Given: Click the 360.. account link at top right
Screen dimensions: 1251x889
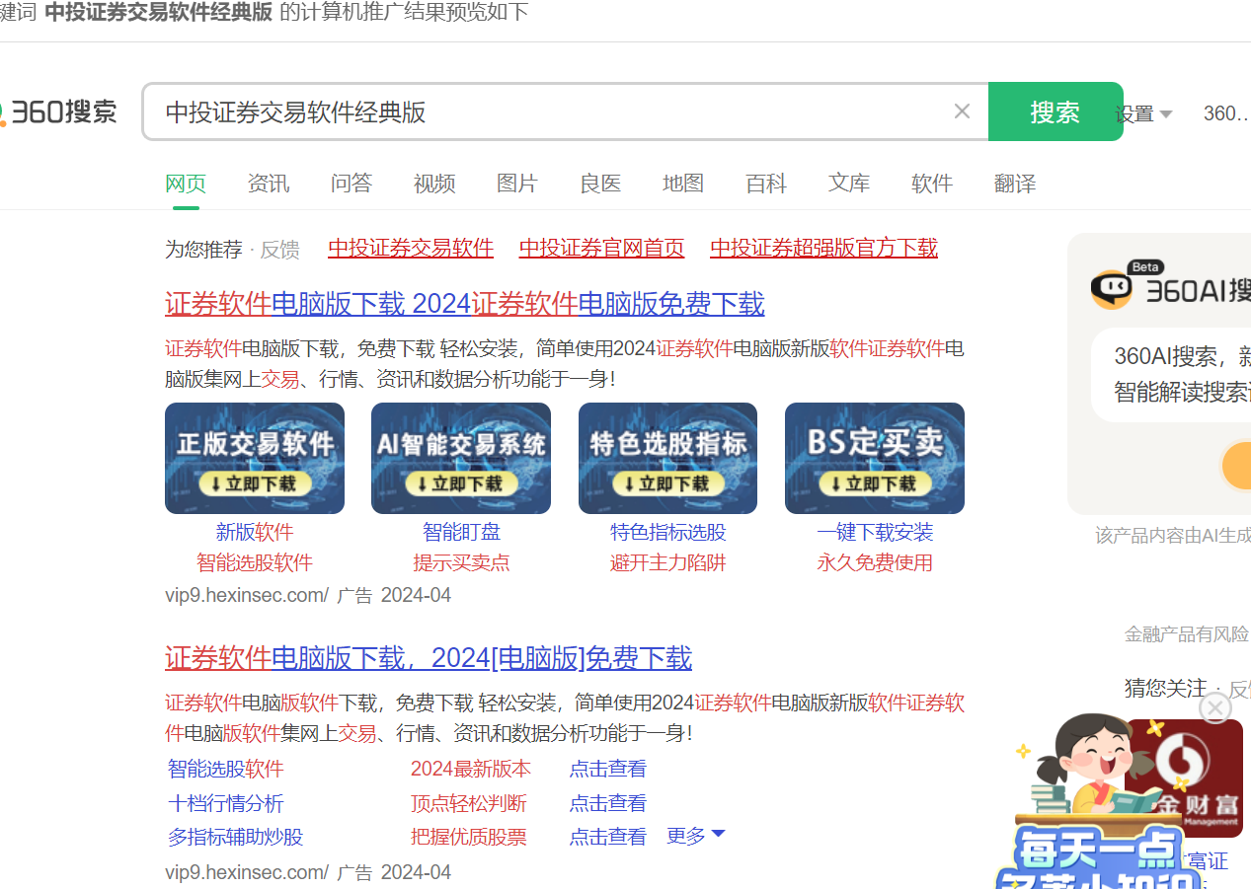Looking at the screenshot, I should click(1227, 113).
